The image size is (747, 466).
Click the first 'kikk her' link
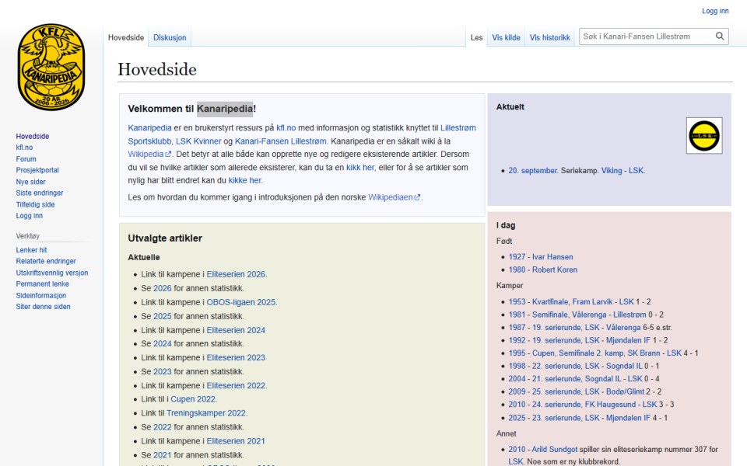pos(360,168)
